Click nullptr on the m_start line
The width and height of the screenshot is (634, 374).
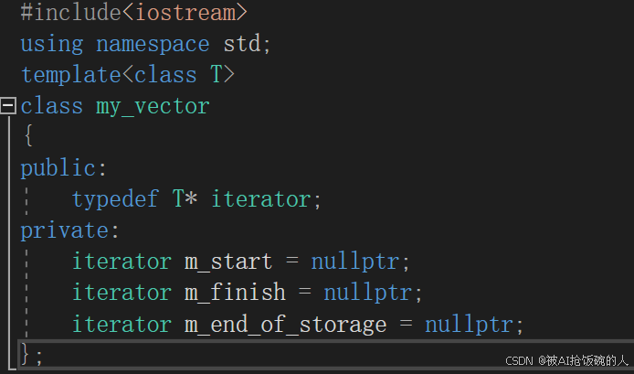[x=355, y=262]
